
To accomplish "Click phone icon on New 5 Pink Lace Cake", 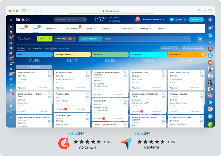I will pos(201,73).
